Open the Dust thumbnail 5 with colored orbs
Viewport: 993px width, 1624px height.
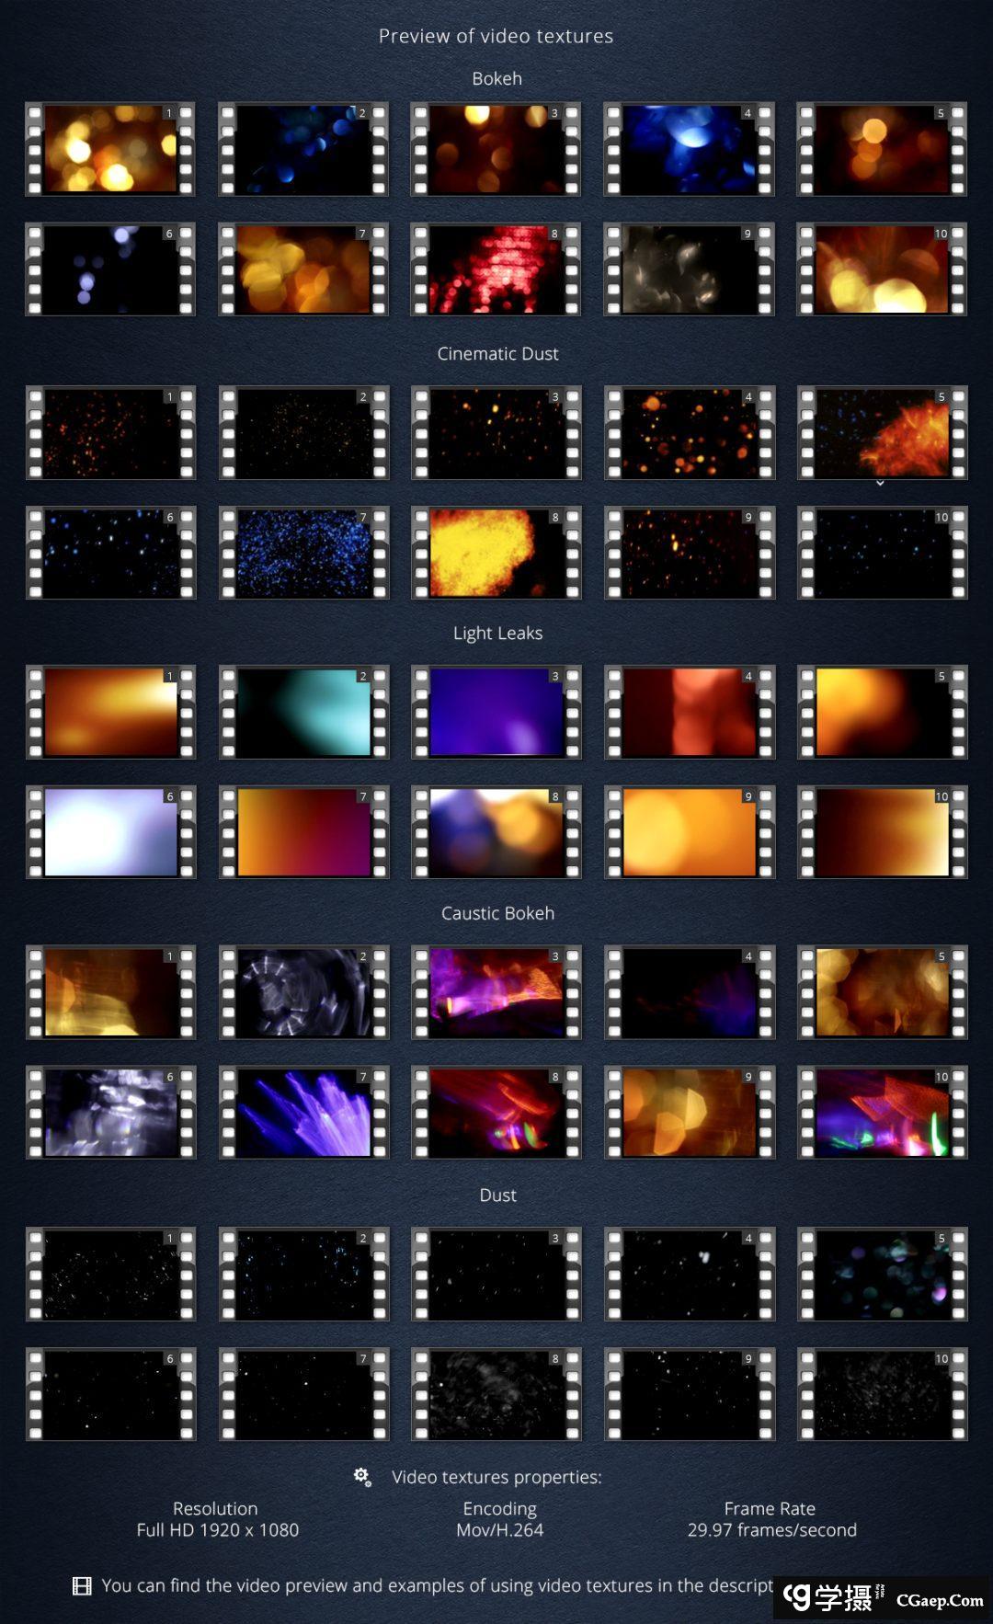pos(882,1274)
